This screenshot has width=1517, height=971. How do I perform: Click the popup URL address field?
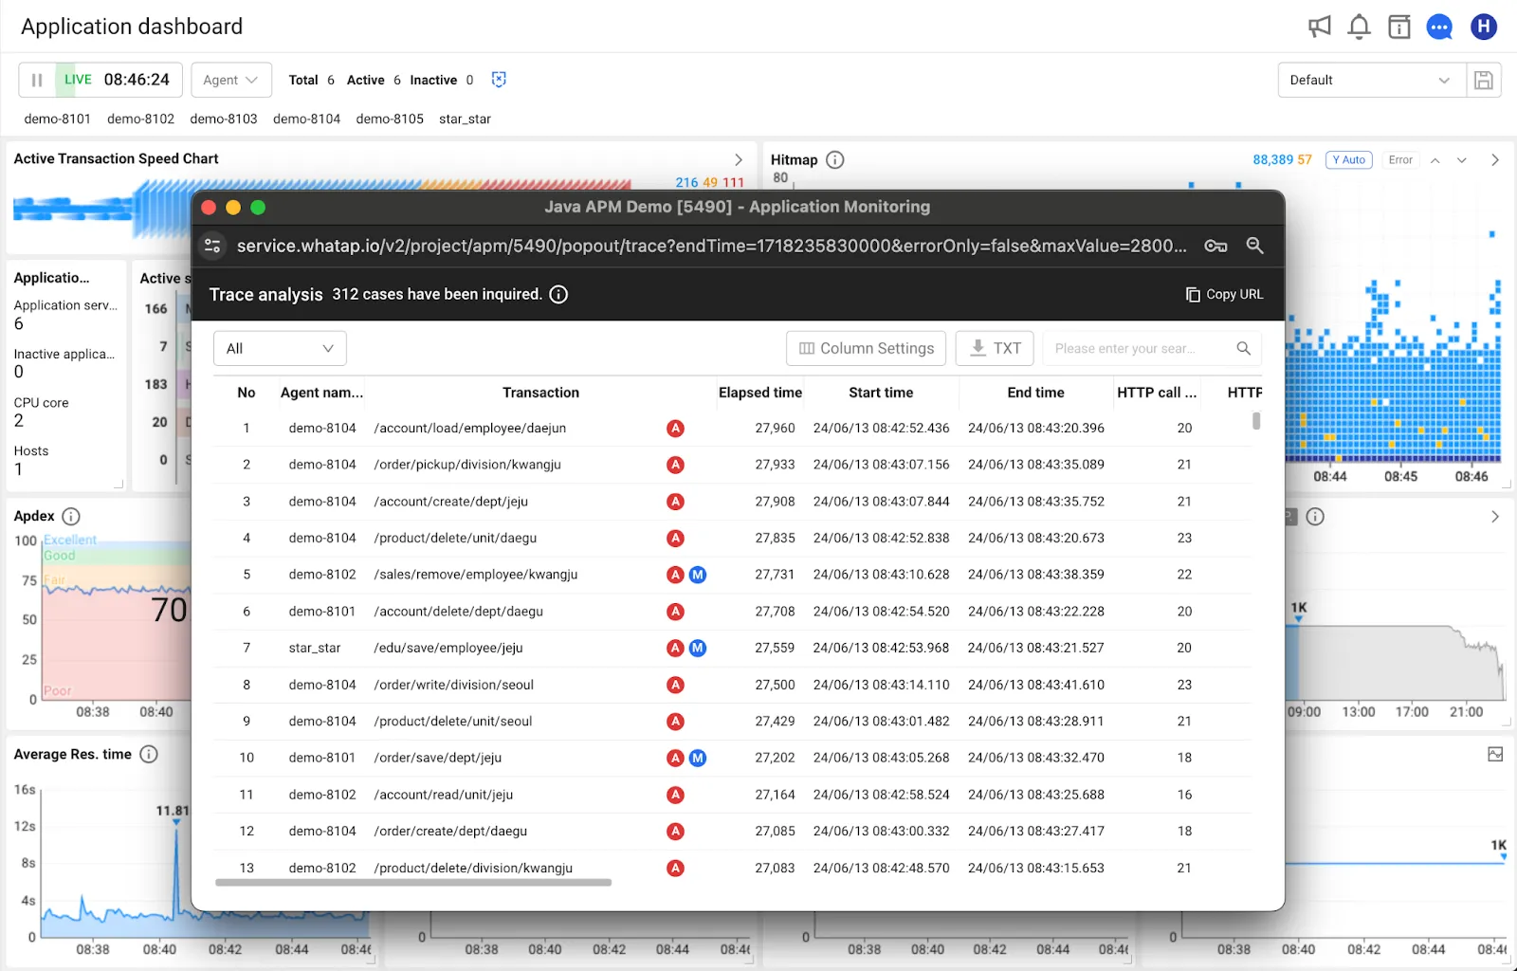711,246
